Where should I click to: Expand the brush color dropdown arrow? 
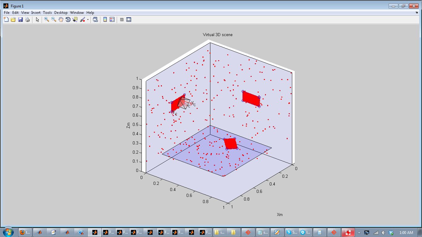click(x=87, y=19)
